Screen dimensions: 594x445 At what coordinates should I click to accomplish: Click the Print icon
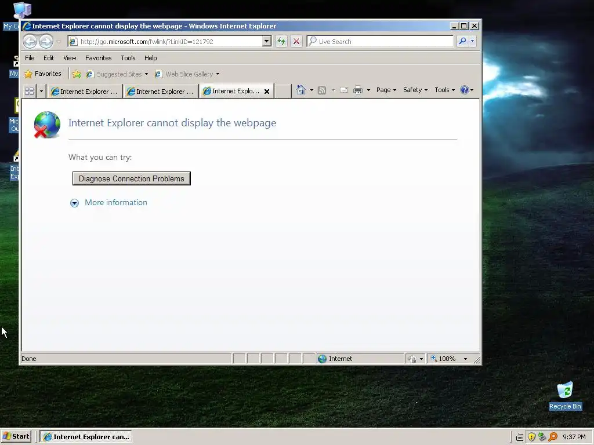click(357, 90)
